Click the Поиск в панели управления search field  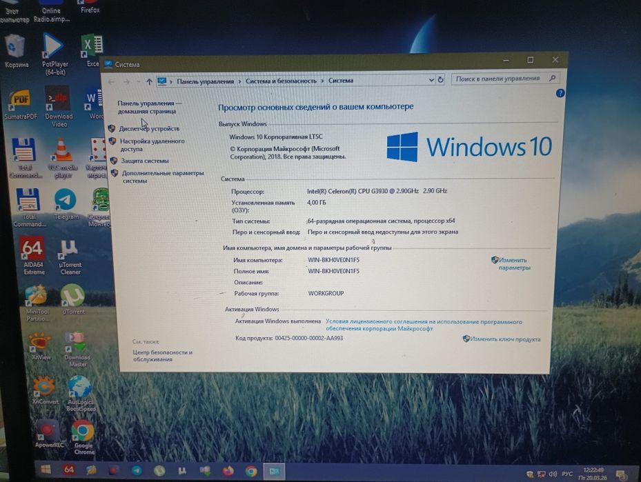505,79
